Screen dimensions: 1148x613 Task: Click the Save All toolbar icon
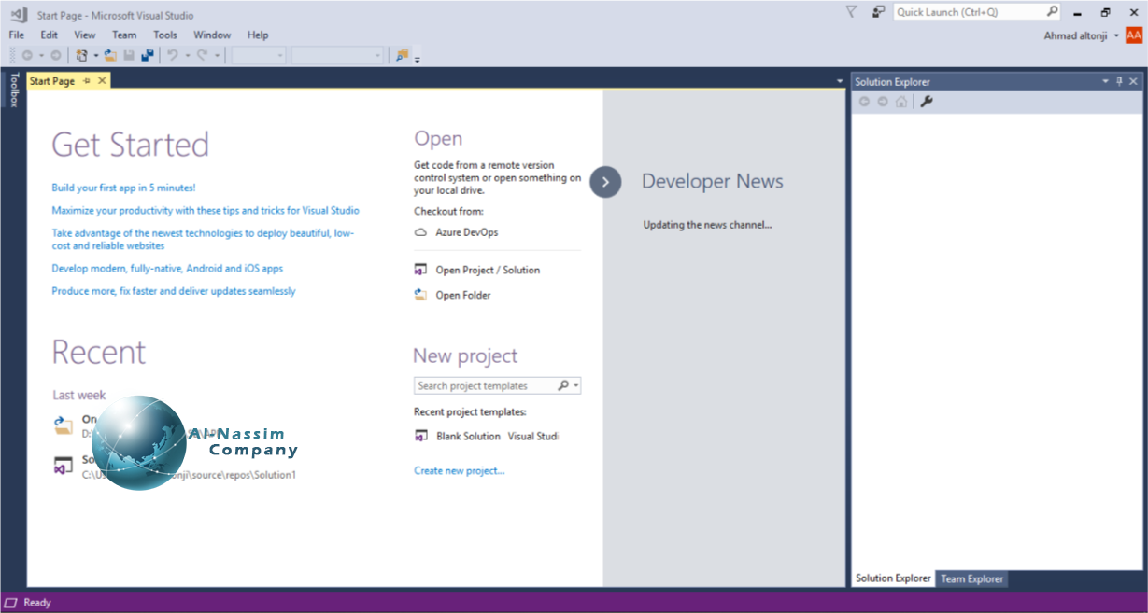[147, 56]
